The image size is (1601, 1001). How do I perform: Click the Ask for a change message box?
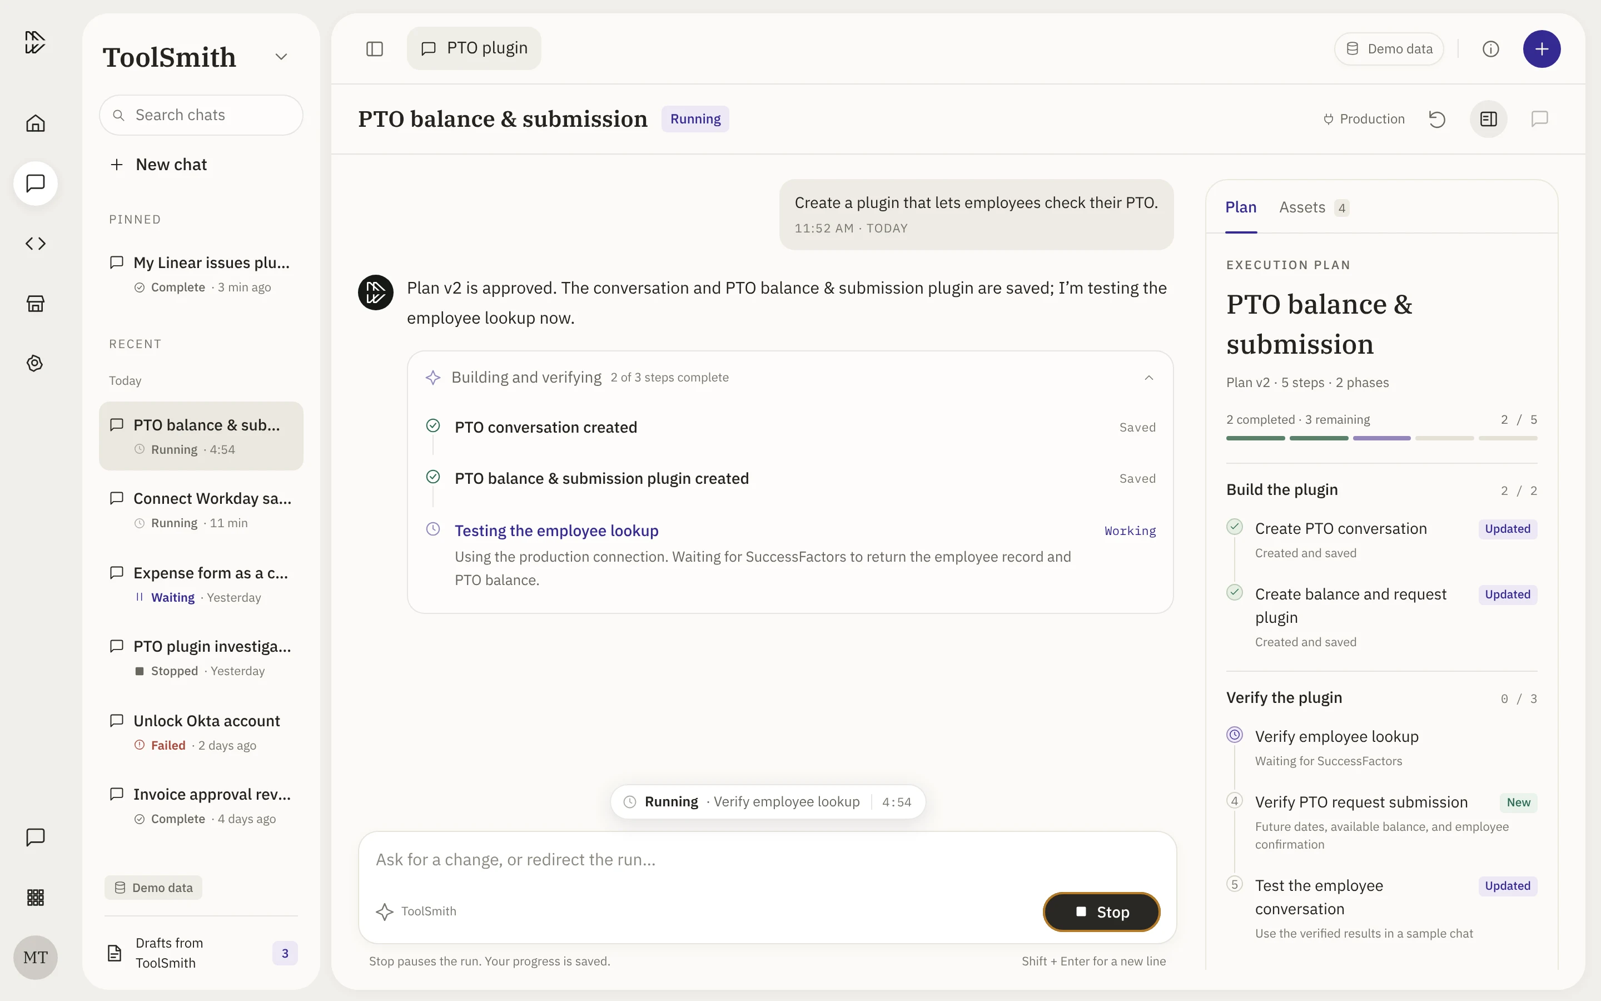coord(767,860)
